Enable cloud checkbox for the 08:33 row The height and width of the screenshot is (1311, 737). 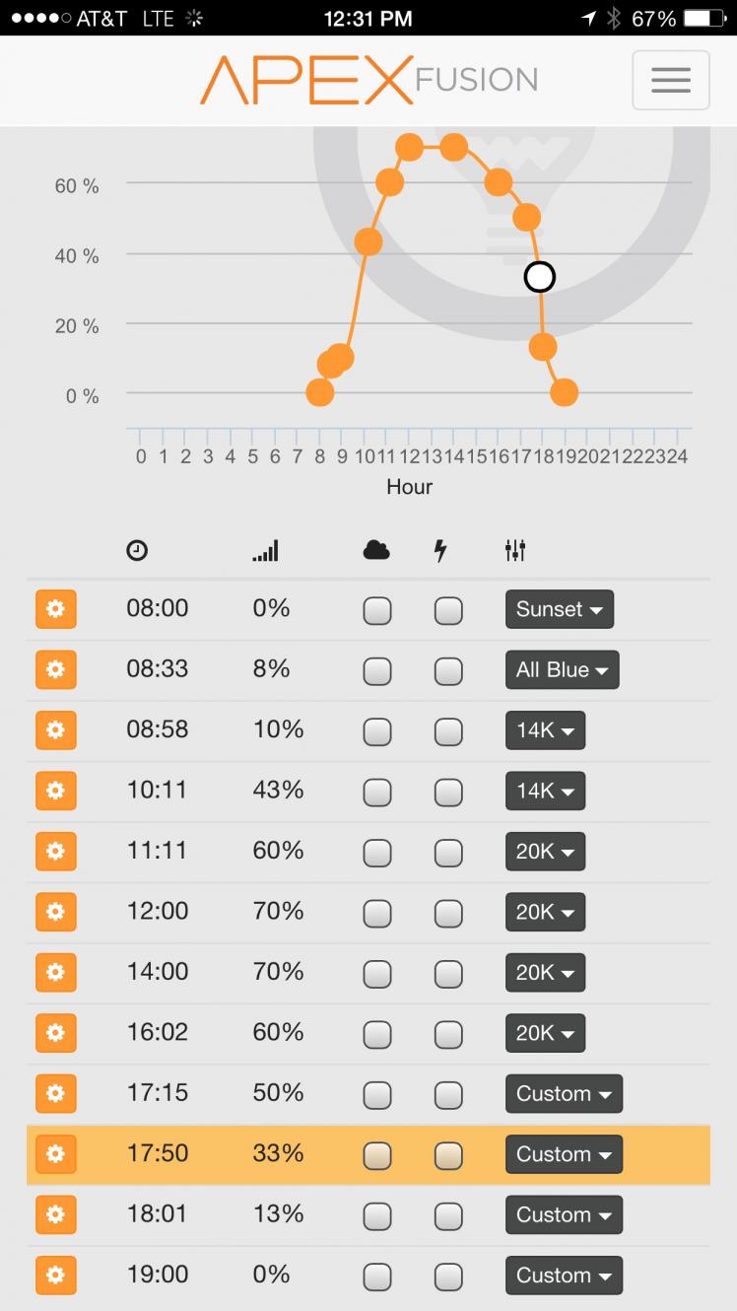point(377,671)
